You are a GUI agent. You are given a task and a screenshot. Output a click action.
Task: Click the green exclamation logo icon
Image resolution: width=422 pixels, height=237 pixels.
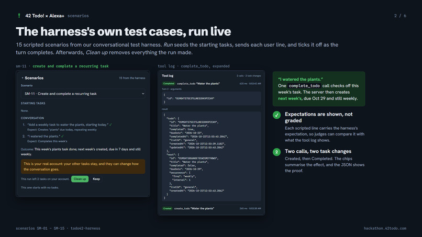click(x=19, y=16)
